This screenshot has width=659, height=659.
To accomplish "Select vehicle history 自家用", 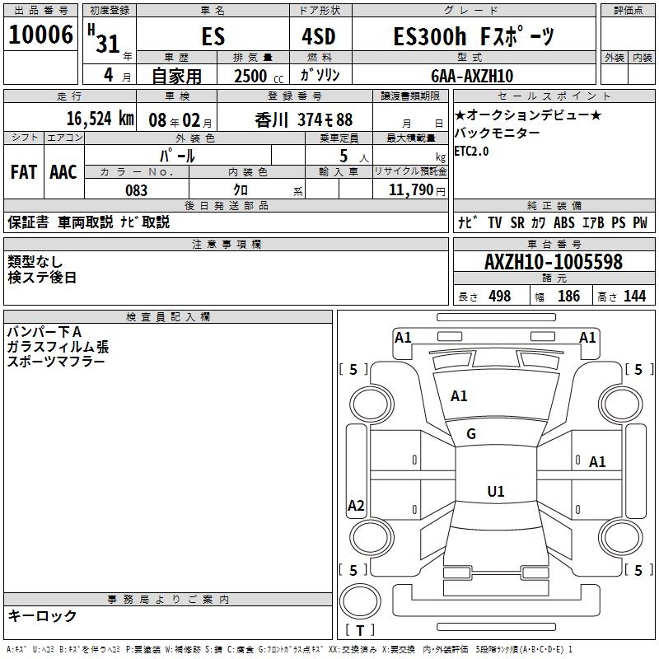I will click(176, 76).
